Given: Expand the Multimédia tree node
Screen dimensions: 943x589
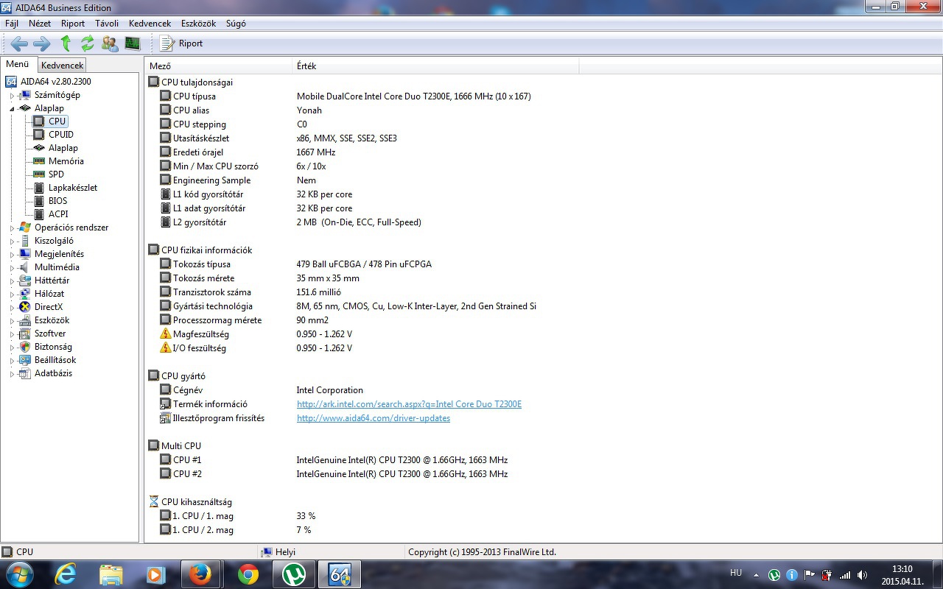Looking at the screenshot, I should coord(12,267).
